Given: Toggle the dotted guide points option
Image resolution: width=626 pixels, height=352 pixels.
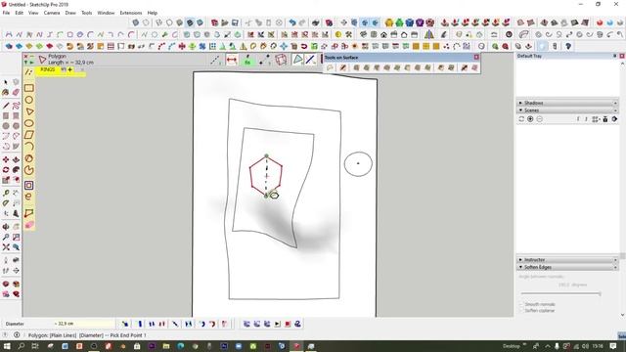Looking at the screenshot, I should pyautogui.click(x=264, y=60).
